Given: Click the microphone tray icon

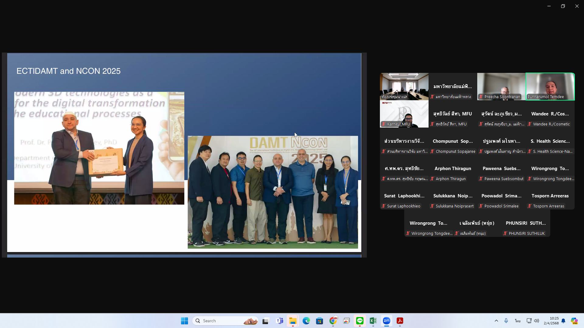Looking at the screenshot, I should pos(506,321).
